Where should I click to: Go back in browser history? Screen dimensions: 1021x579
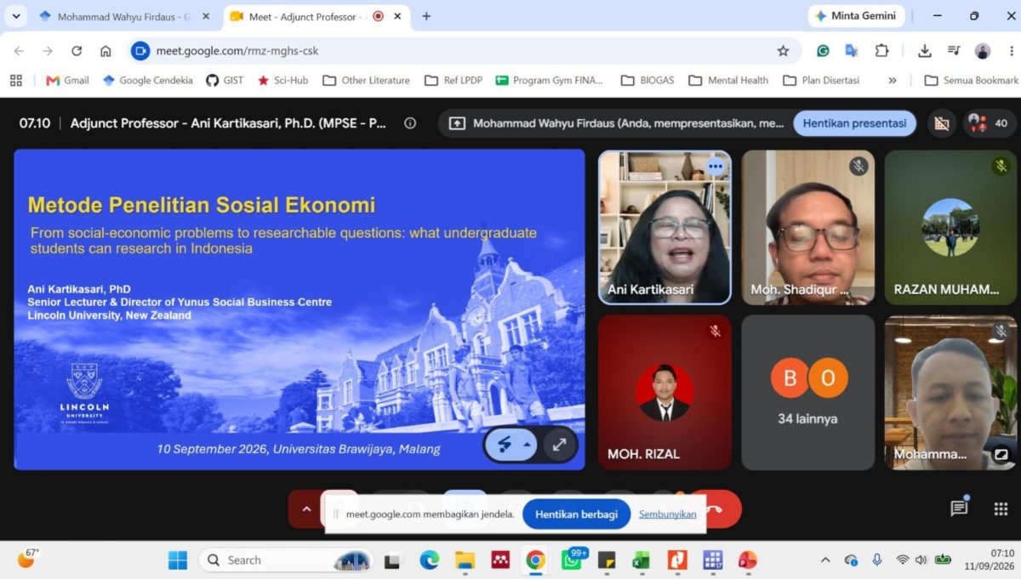[19, 51]
